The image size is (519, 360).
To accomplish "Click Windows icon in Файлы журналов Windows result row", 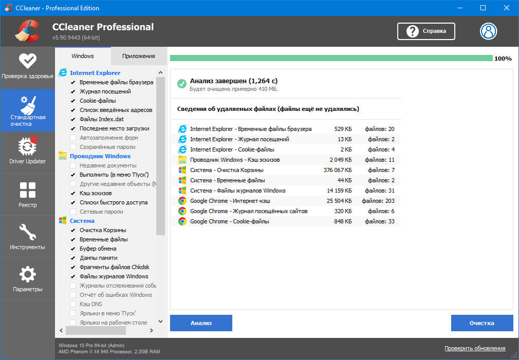I will [x=182, y=191].
